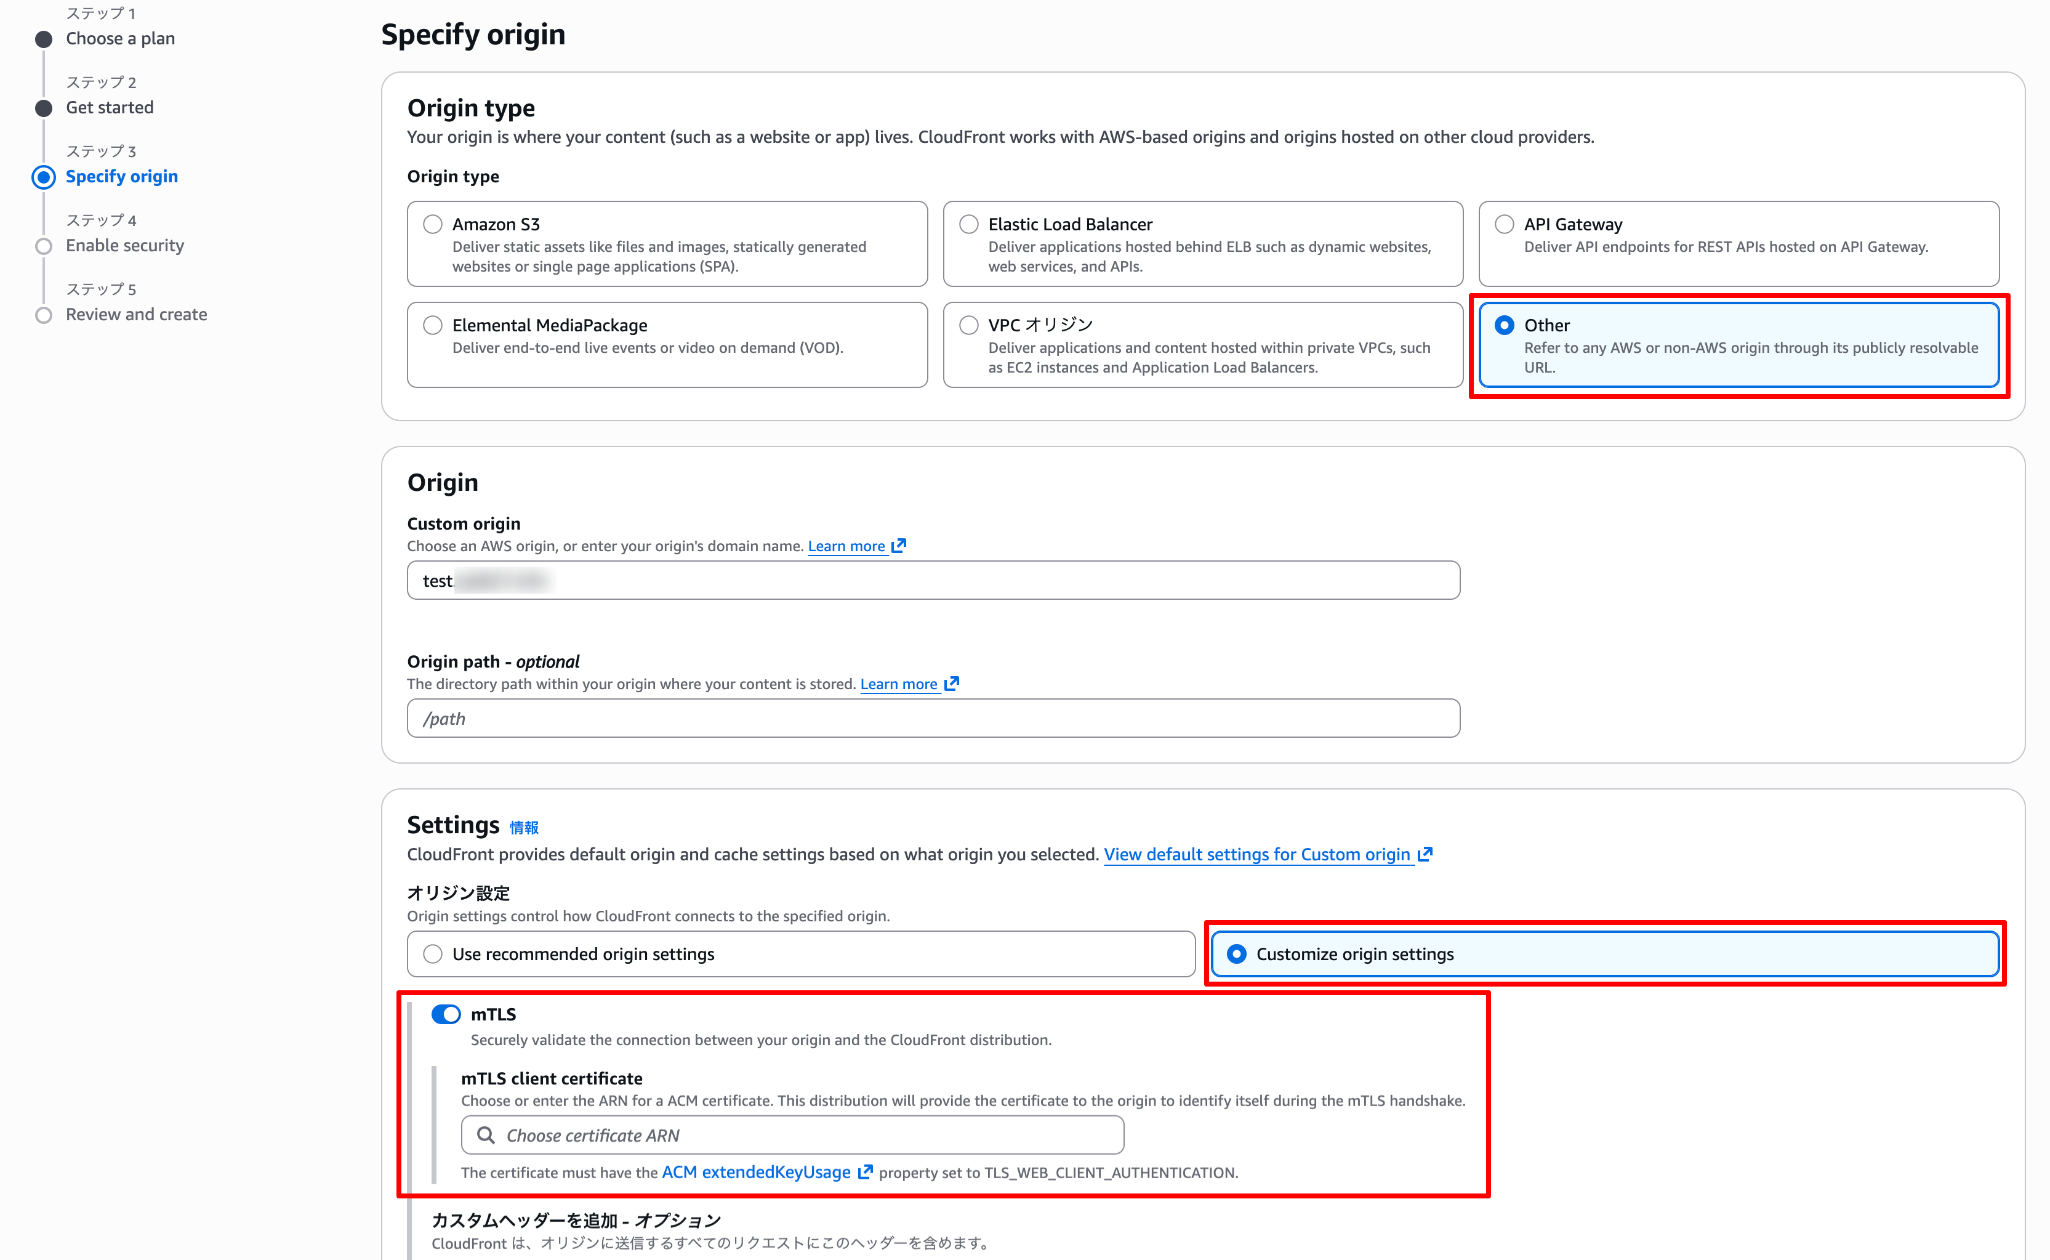Select the Amazon S3 origin type
The image size is (2050, 1260).
coord(432,224)
